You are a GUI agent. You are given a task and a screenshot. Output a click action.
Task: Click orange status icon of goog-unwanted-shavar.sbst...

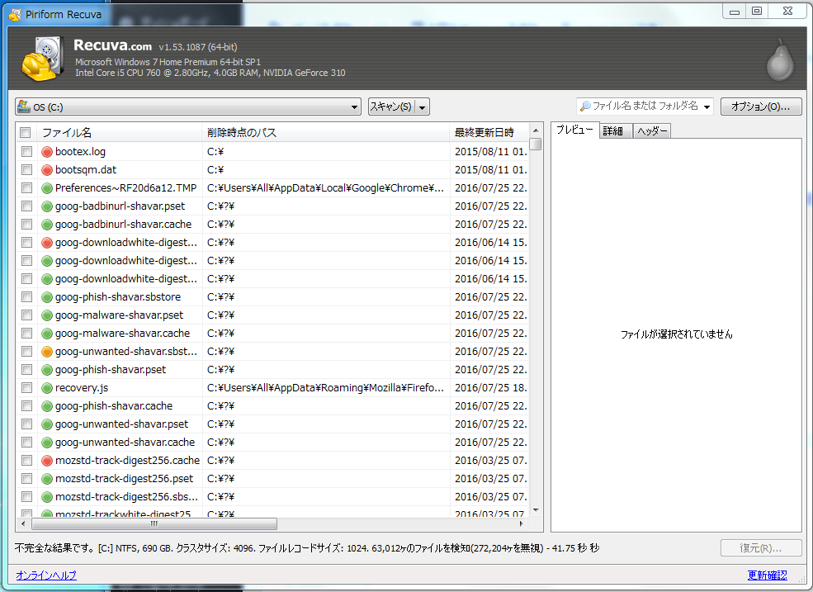(47, 351)
